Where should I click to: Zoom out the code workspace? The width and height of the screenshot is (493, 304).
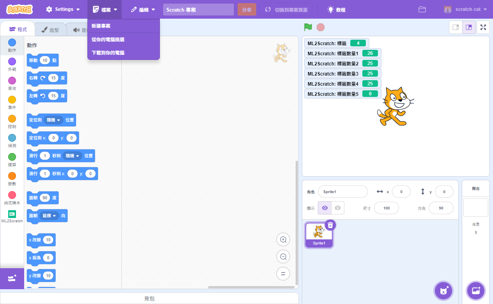pyautogui.click(x=283, y=257)
